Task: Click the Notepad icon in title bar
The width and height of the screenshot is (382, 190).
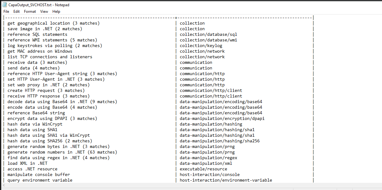Action: point(5,5)
